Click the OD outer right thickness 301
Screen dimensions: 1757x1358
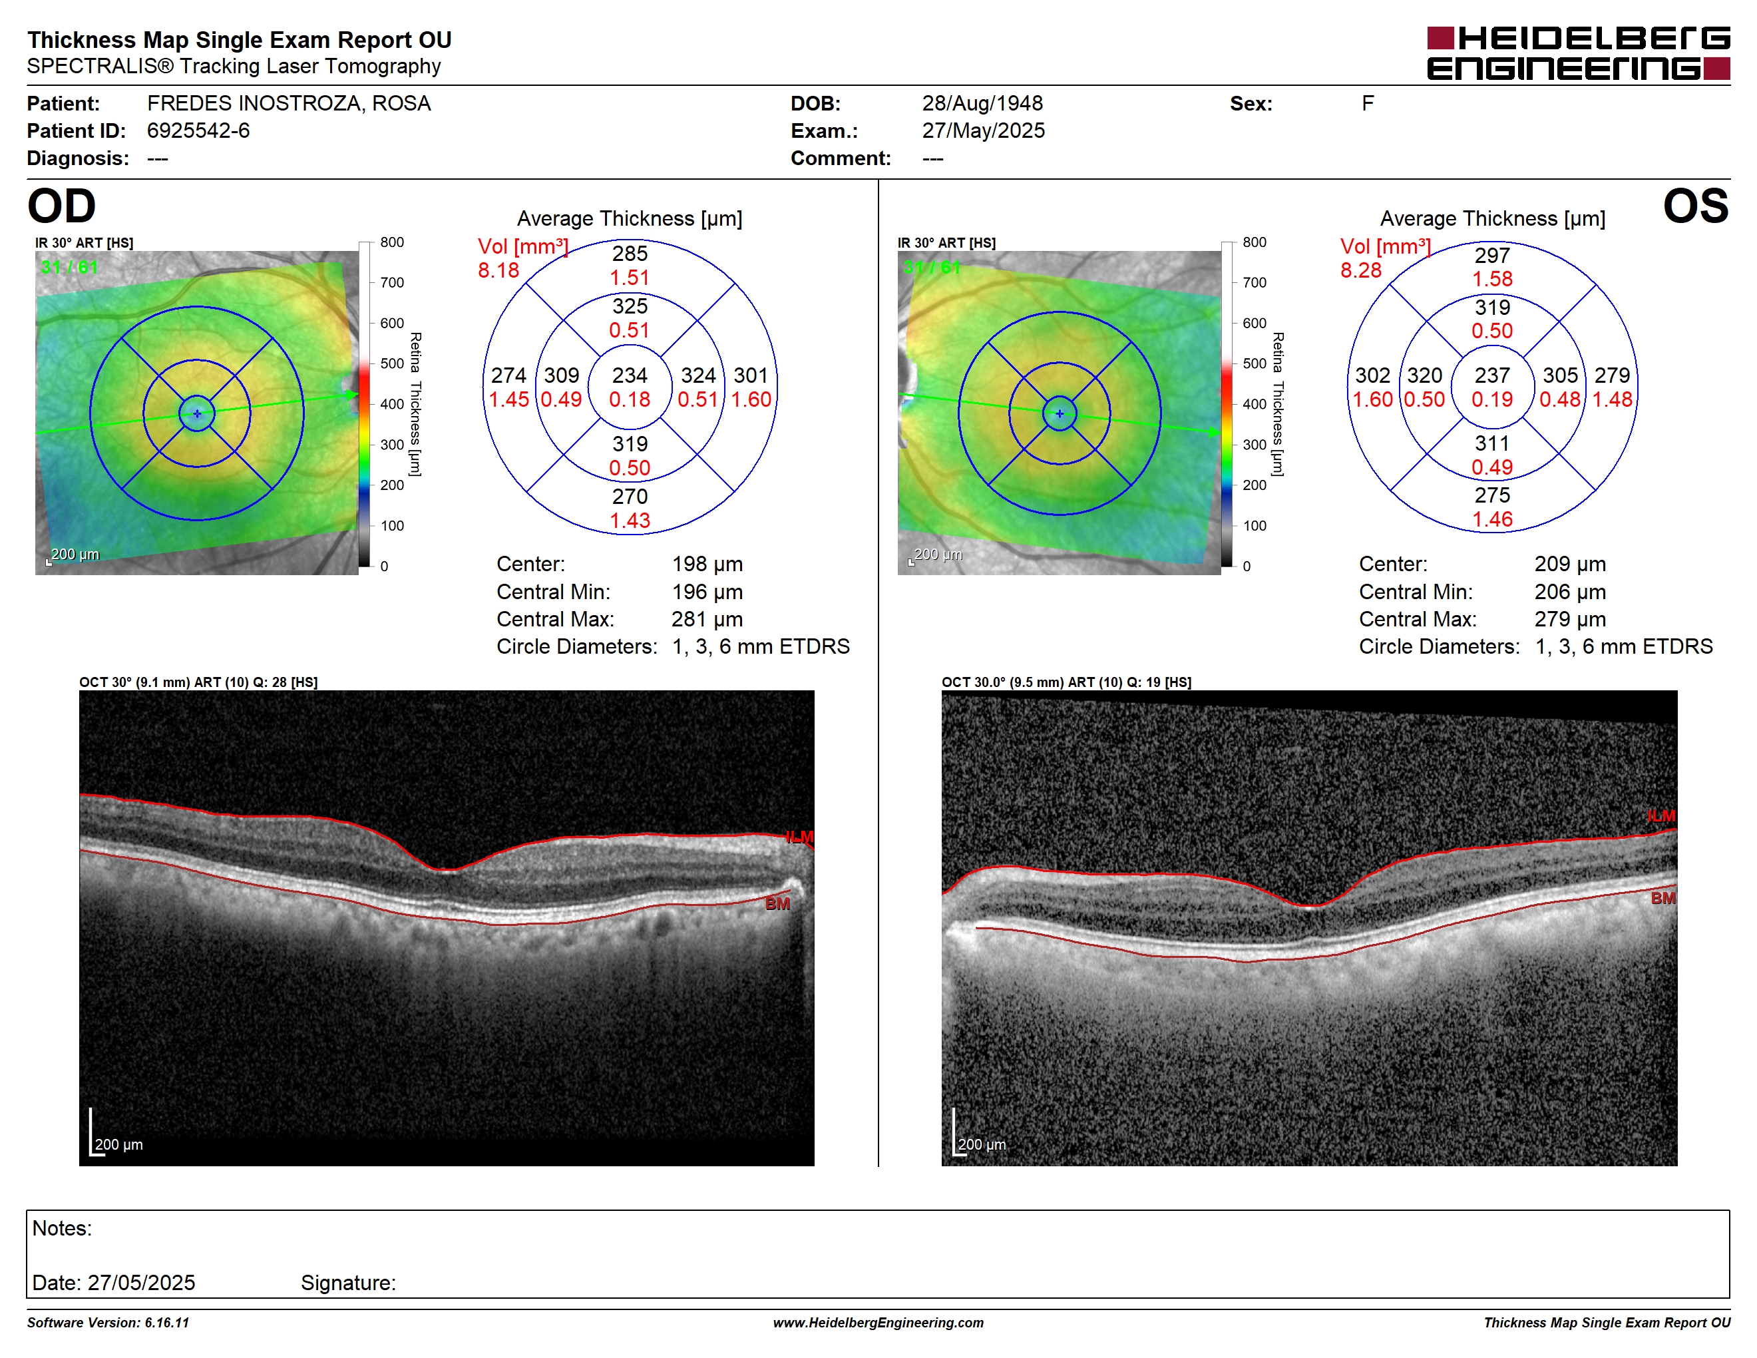[x=751, y=375]
